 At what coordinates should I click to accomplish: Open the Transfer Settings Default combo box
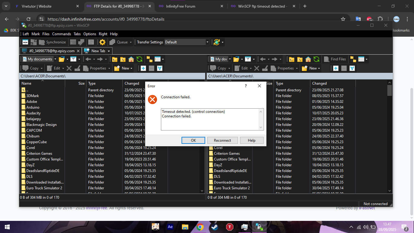(x=187, y=42)
